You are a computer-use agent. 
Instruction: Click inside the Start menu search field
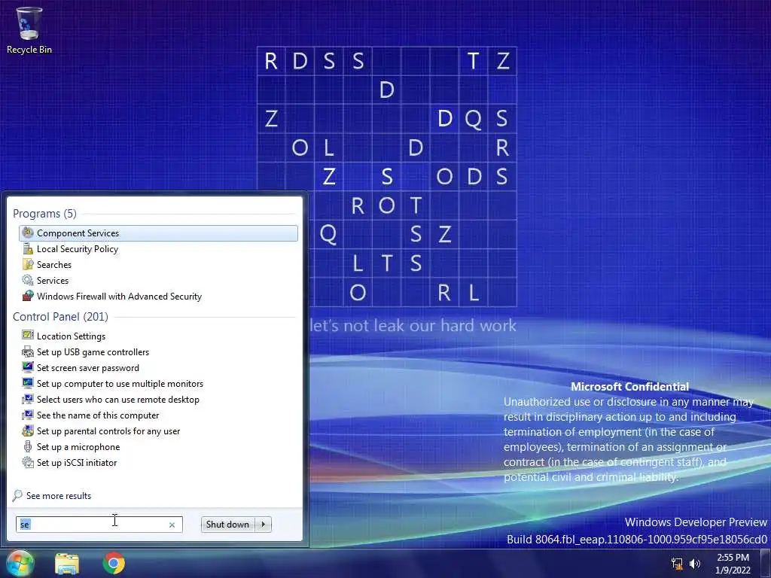(99, 525)
